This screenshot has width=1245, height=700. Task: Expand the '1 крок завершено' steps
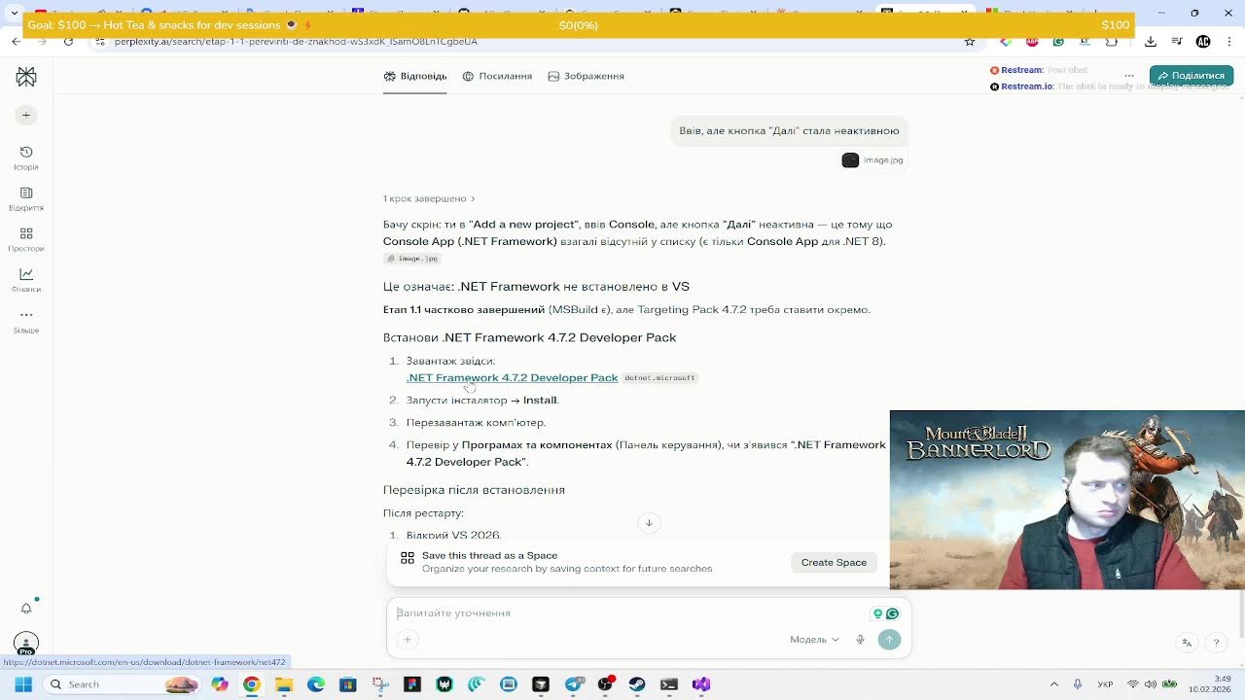point(429,198)
